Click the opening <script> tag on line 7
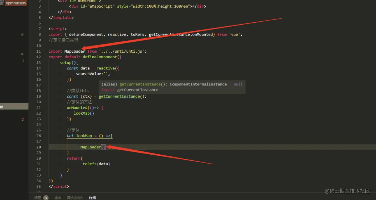Screen dimensions: 376x200 pyautogui.click(x=58, y=29)
